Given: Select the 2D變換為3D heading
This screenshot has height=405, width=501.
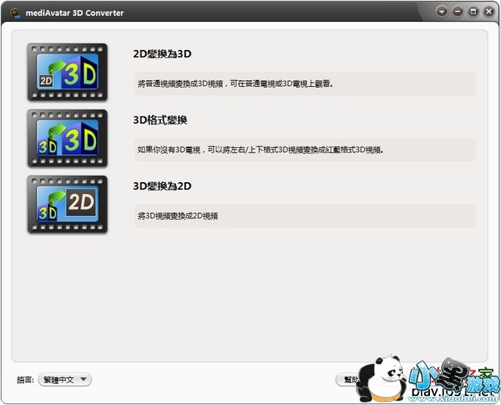Looking at the screenshot, I should click(x=162, y=54).
